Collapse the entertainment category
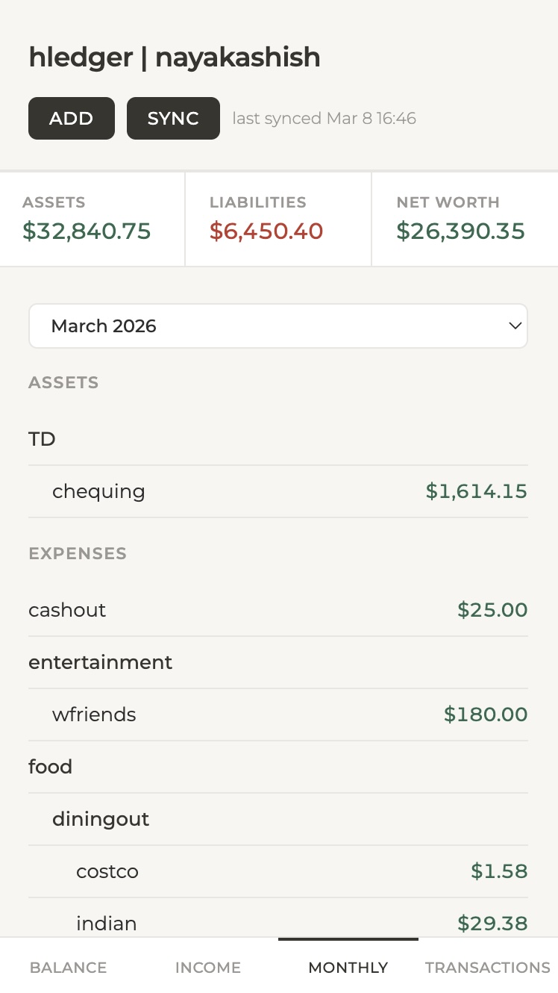This screenshot has width=558, height=993. (101, 662)
